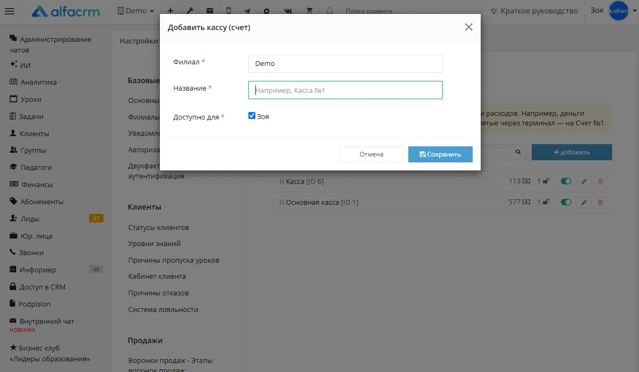Open Краткое руководство link
Screen dimensions: 639x372
click(x=534, y=11)
